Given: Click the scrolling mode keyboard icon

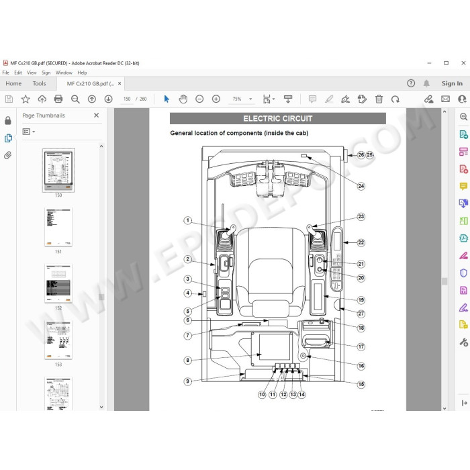Looking at the screenshot, I should [x=288, y=99].
